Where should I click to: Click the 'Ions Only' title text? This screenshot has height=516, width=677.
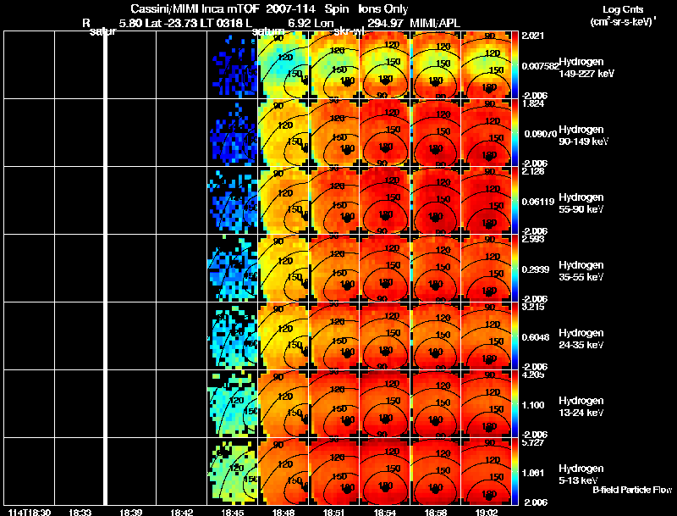(x=383, y=9)
